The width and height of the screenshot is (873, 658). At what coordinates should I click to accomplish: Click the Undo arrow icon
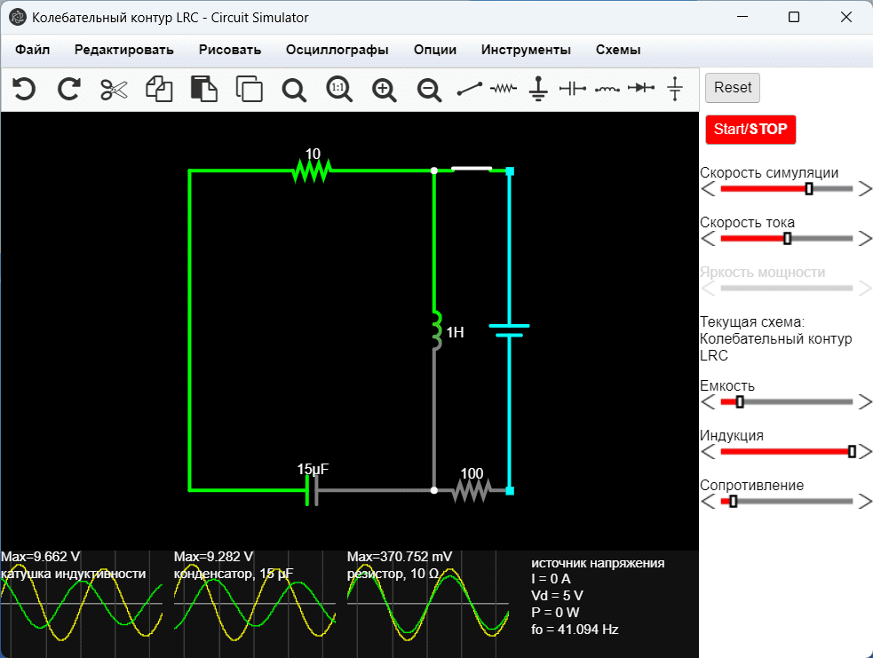[x=24, y=89]
